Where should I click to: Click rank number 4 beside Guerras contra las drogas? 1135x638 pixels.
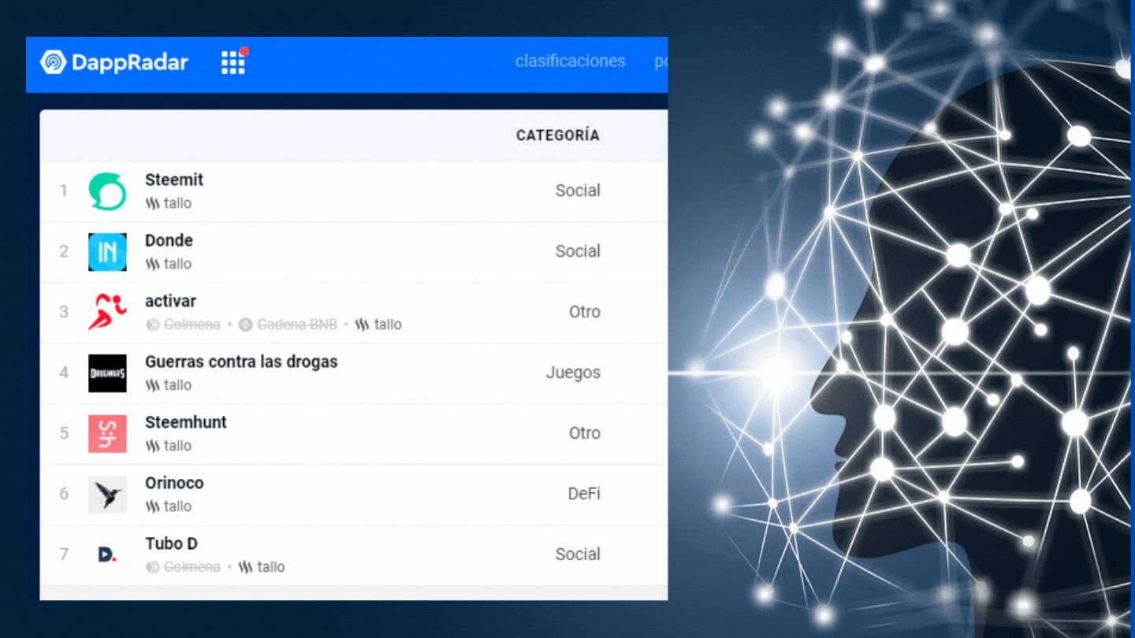click(64, 373)
